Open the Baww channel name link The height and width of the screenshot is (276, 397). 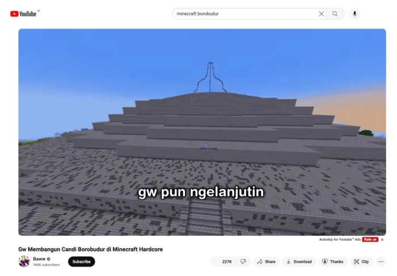pos(39,259)
